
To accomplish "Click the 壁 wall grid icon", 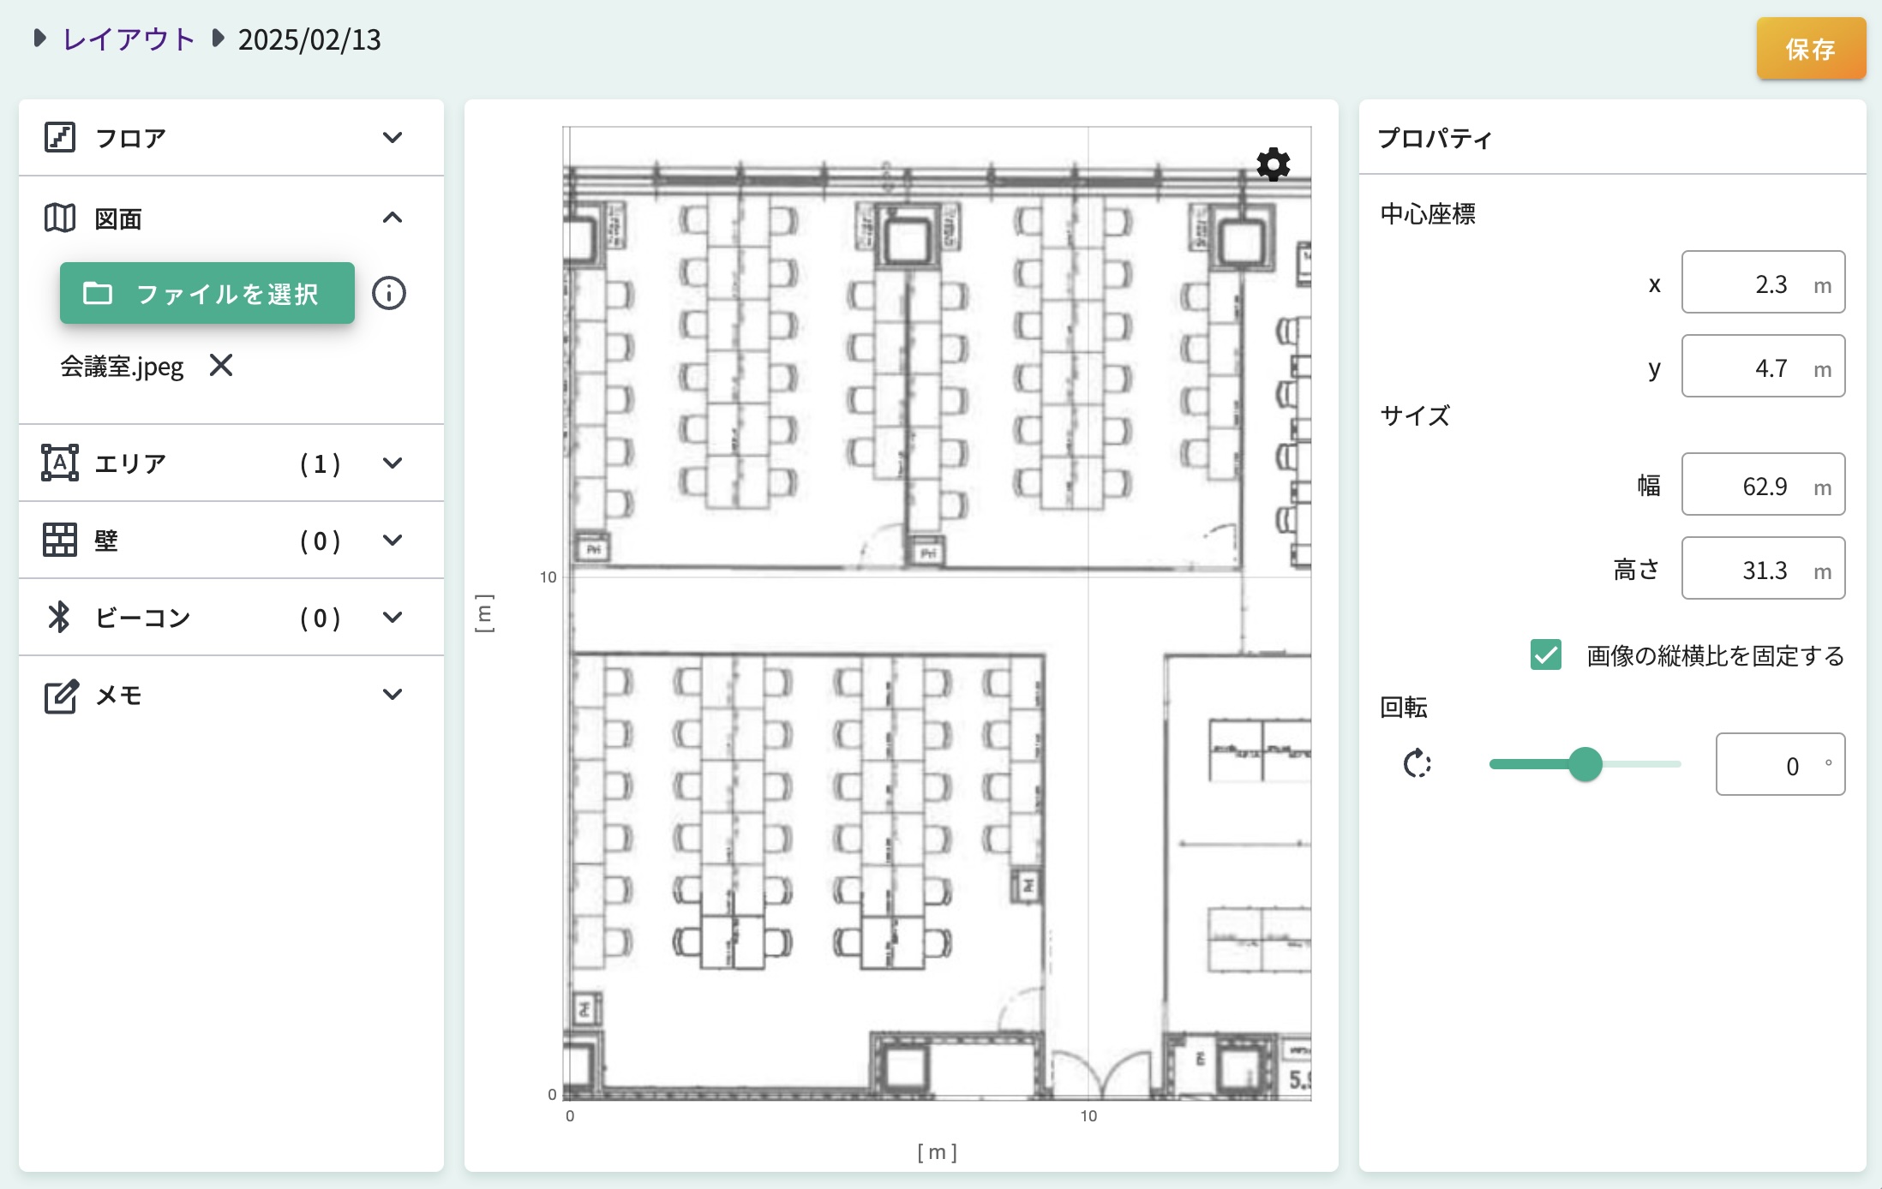I will coord(60,540).
